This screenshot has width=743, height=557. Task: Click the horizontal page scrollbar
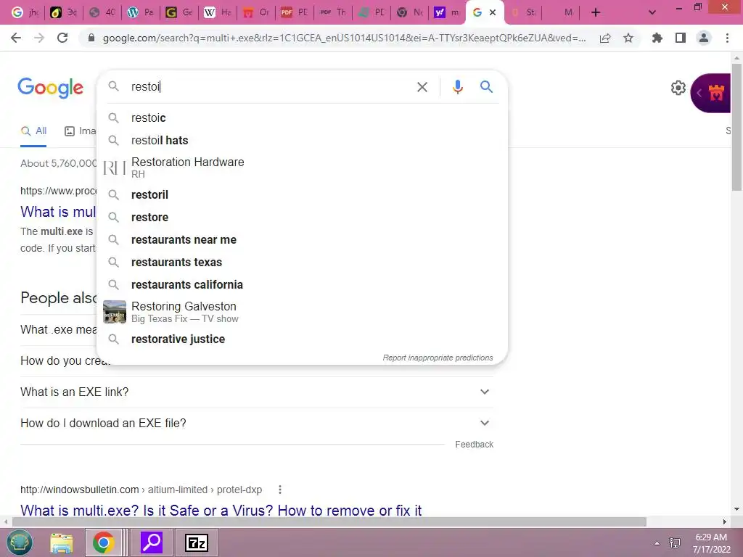[x=329, y=521]
